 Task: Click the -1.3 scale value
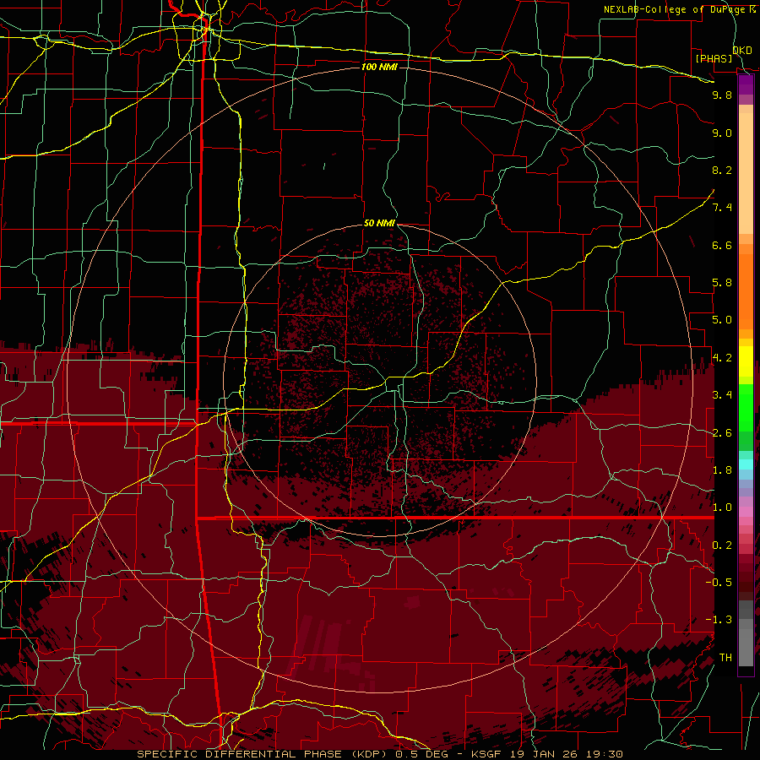tap(719, 620)
